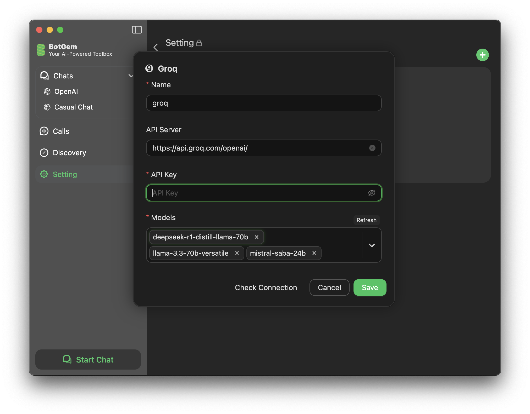
Task: Click the deepseek-r1-distill-llama-70b tag text
Action: point(200,237)
